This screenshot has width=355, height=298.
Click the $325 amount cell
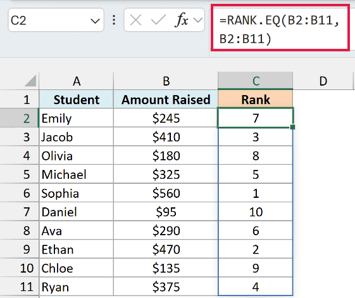click(166, 174)
